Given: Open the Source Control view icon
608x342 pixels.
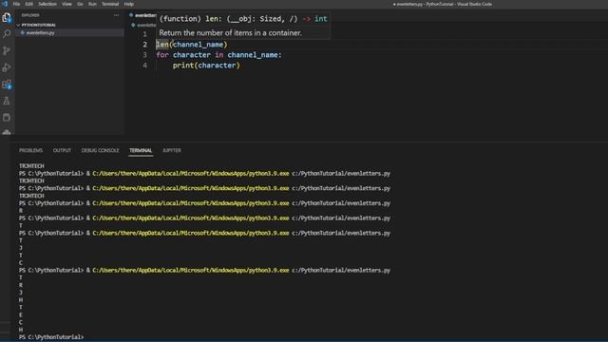Looking at the screenshot, I should coord(7,50).
